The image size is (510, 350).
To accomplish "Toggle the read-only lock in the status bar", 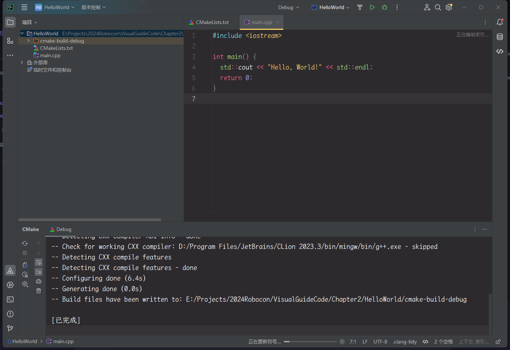I will (x=498, y=342).
